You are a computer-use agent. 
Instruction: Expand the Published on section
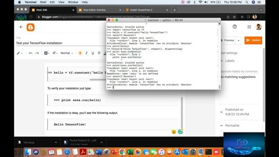click(x=221, y=112)
